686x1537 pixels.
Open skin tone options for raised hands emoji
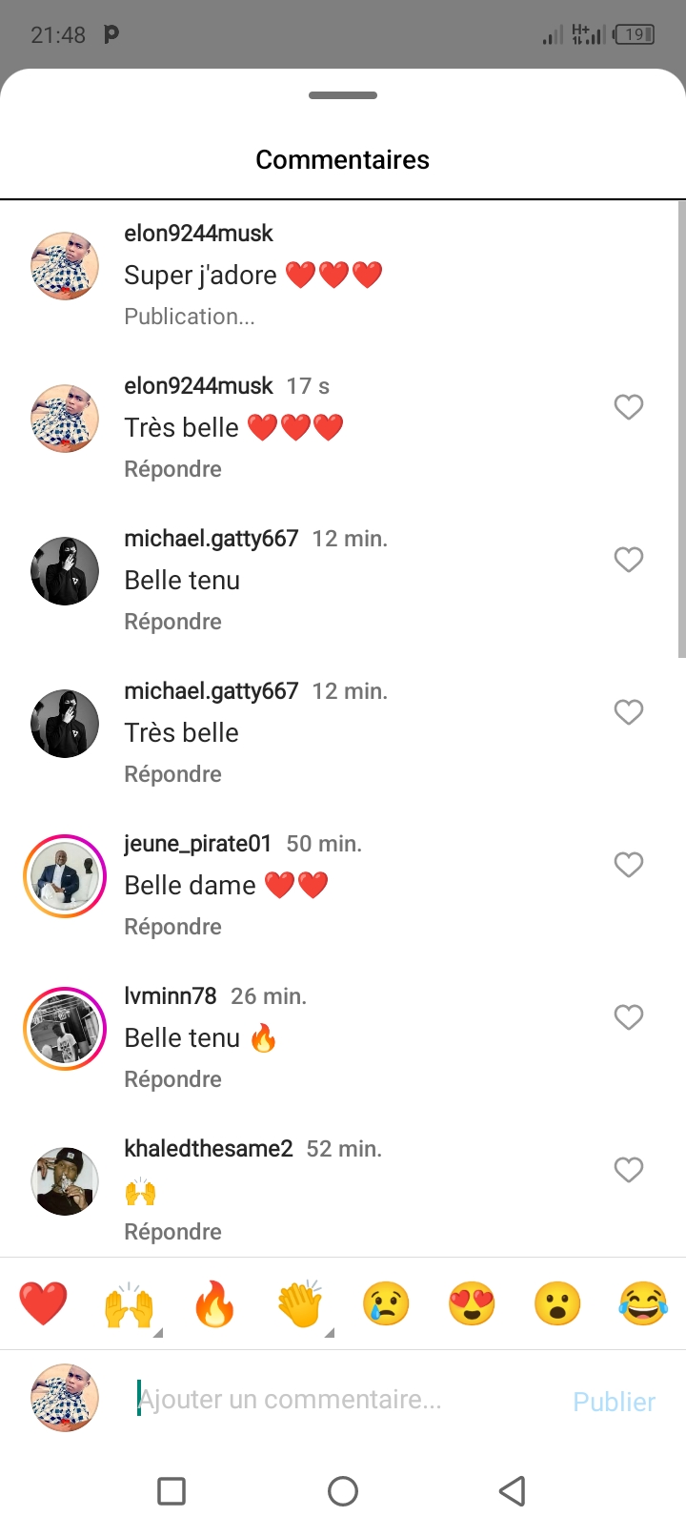[158, 1332]
